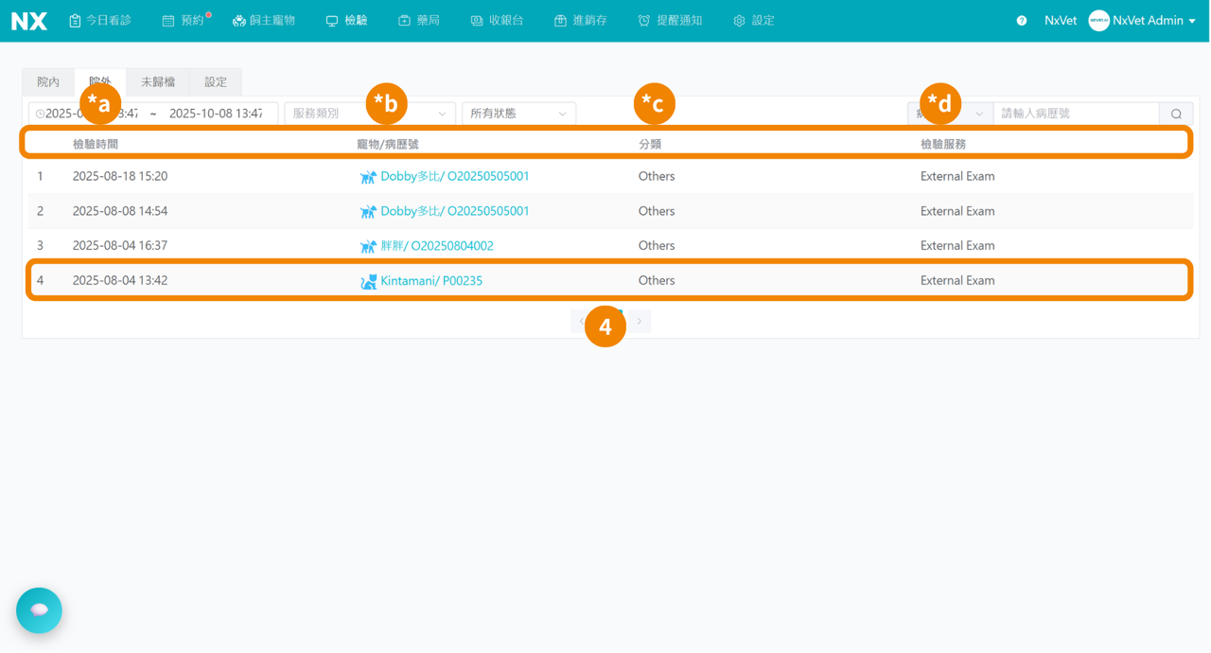Image resolution: width=1211 pixels, height=653 pixels.
Task: Click the 設定 gear icon in the navbar
Action: click(x=739, y=21)
